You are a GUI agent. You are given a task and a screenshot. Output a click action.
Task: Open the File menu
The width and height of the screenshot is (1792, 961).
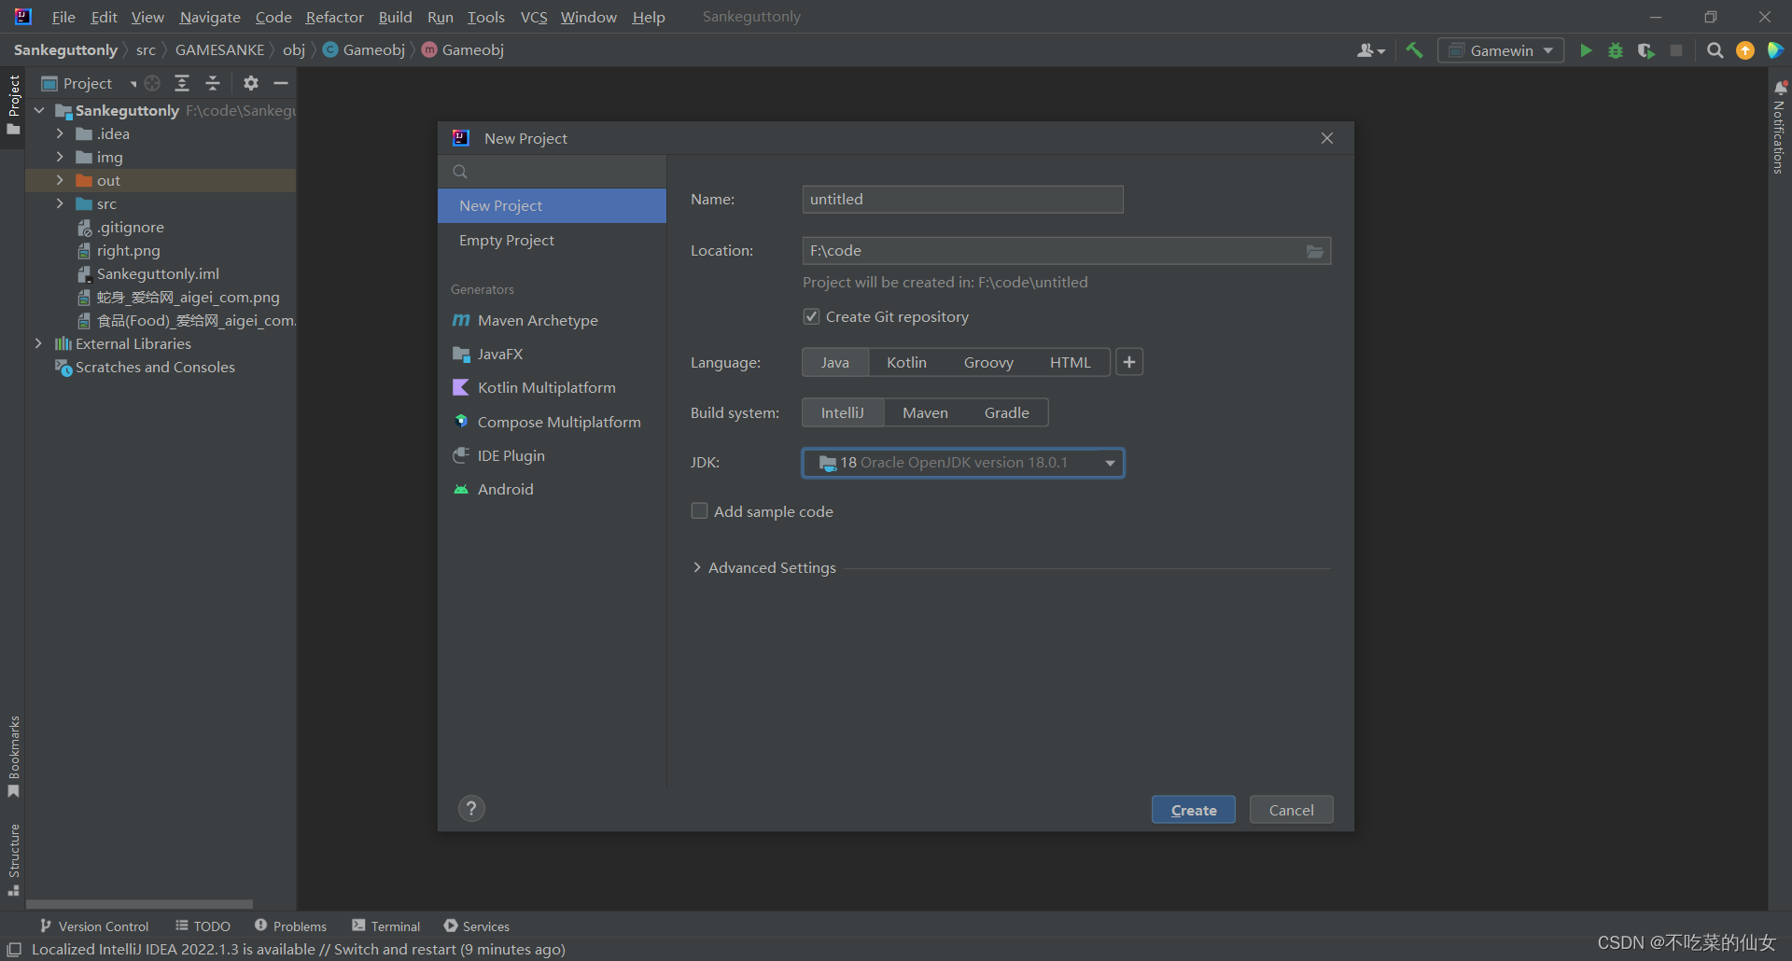click(x=63, y=17)
